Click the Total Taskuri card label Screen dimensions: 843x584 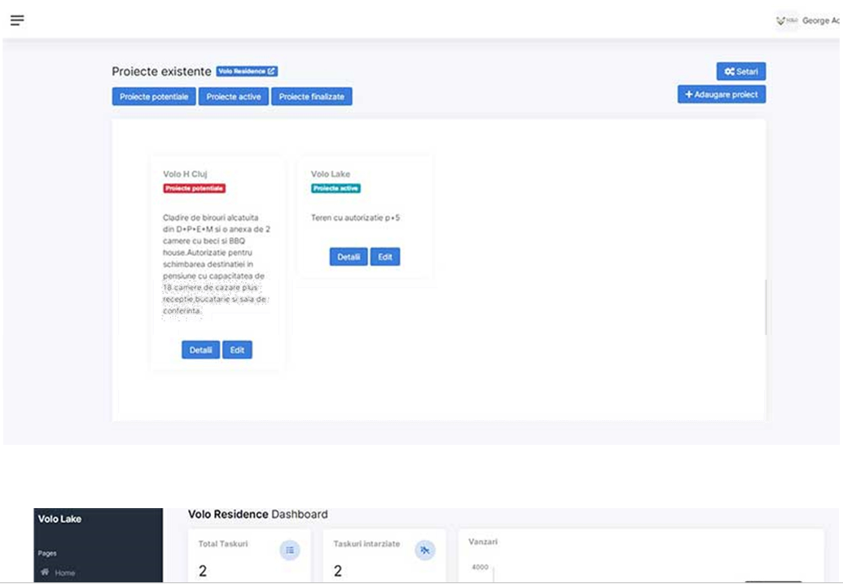[223, 543]
